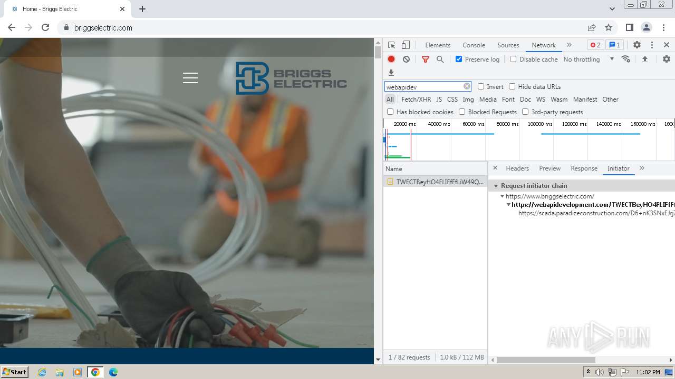Open Chrome's three-dot menu
675x379 pixels.
[x=663, y=27]
